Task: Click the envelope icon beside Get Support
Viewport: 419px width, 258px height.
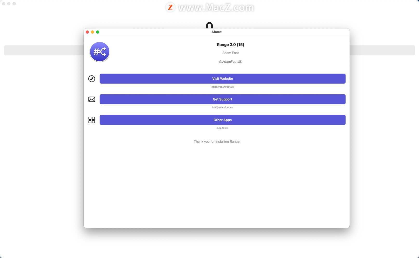Action: [91, 99]
